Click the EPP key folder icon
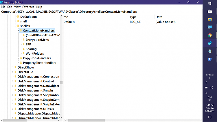Screen dimensions: 217x122 point(24,44)
